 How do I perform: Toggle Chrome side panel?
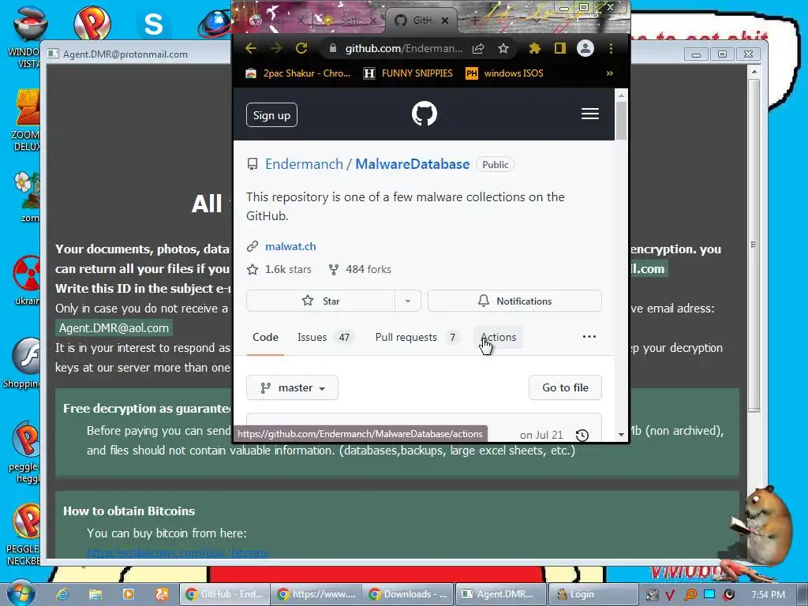pos(560,48)
